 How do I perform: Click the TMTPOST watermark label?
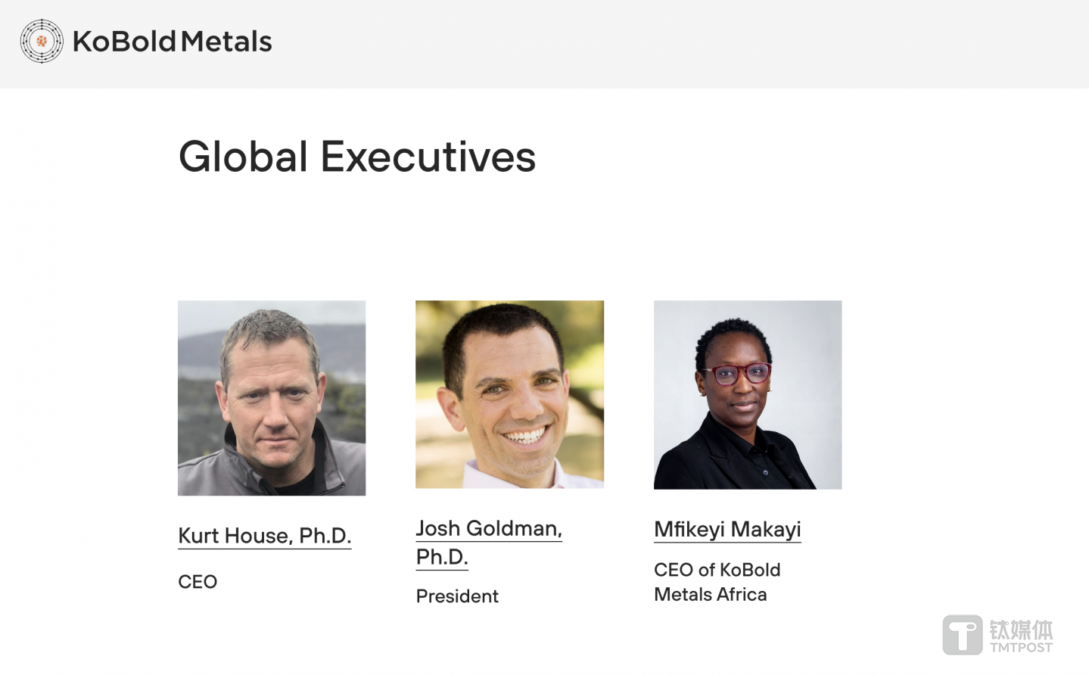(x=1021, y=648)
